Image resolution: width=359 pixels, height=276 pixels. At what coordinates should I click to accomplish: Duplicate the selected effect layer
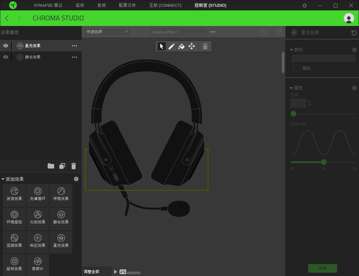pos(62,166)
